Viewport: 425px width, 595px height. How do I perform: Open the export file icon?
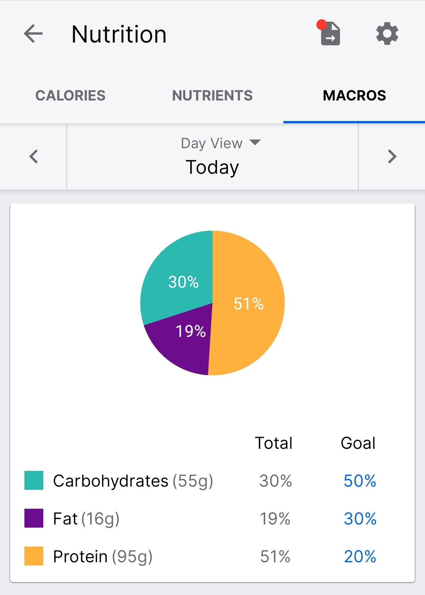(330, 34)
